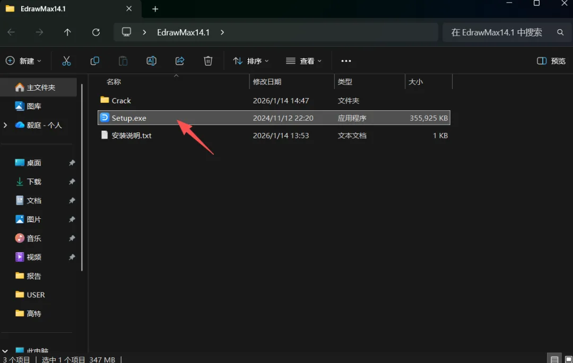Close the EdrawMax14.1 tab
This screenshot has height=363, width=573.
[129, 8]
